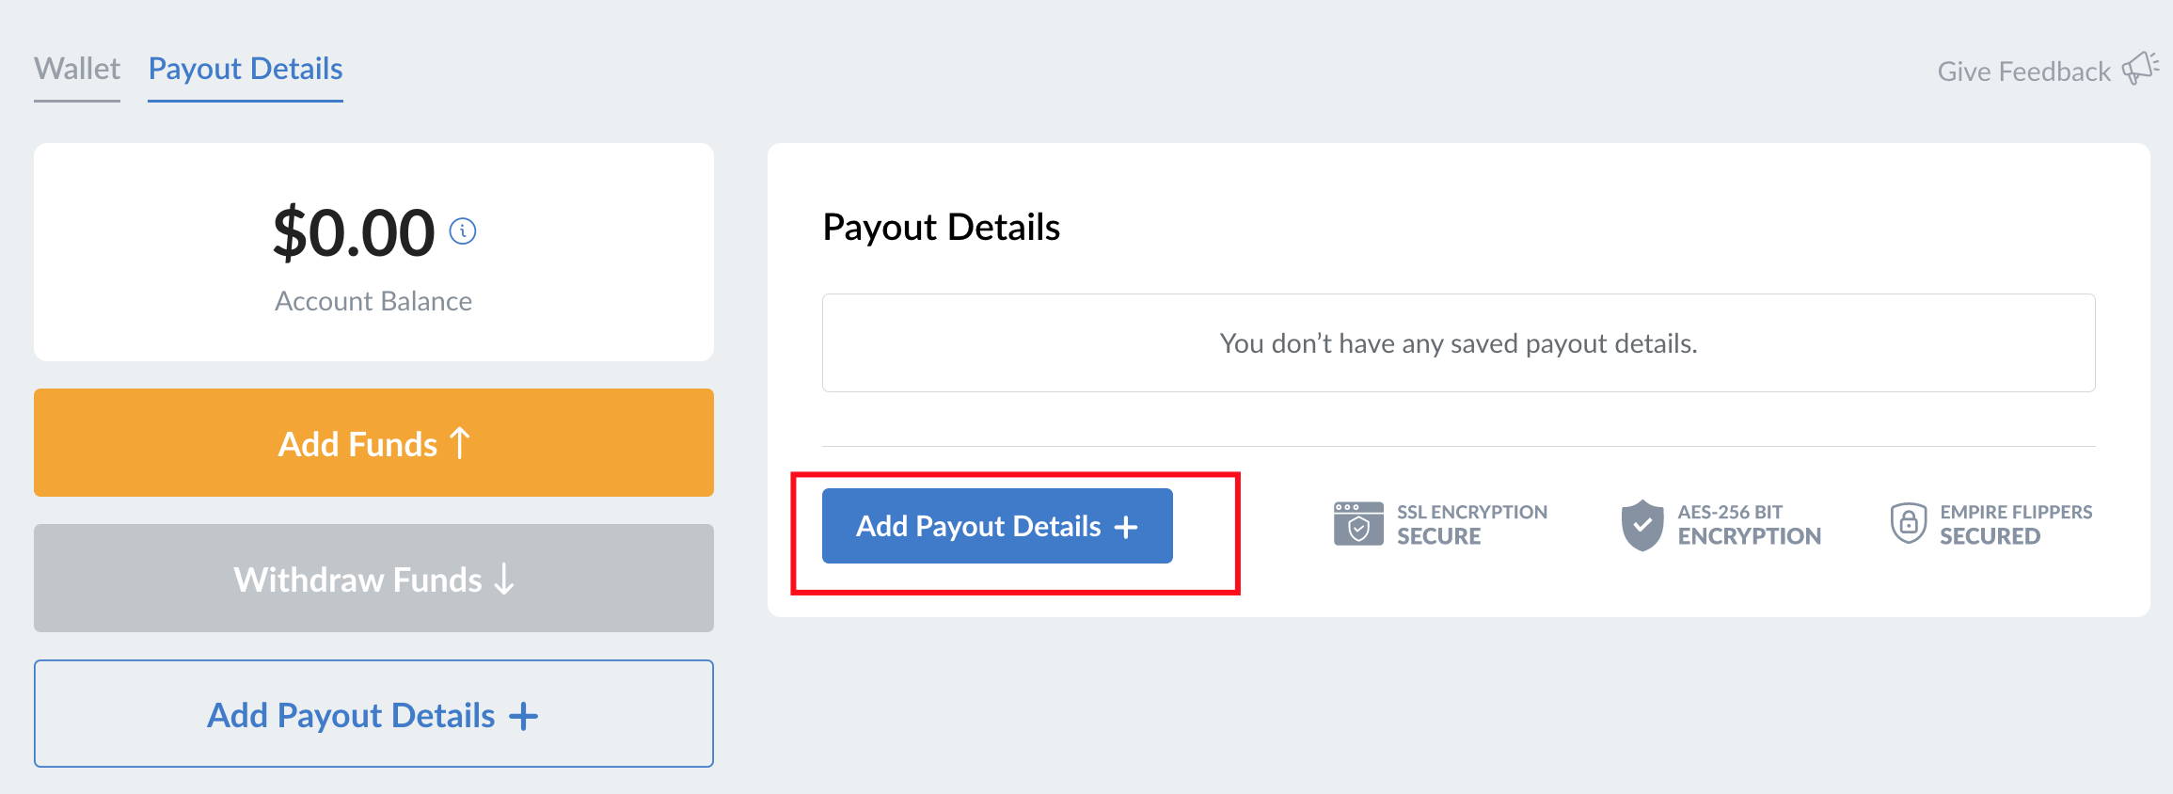Image resolution: width=2173 pixels, height=794 pixels.
Task: Click the Empire Flippers Secured lock icon
Action: pos(1909,523)
